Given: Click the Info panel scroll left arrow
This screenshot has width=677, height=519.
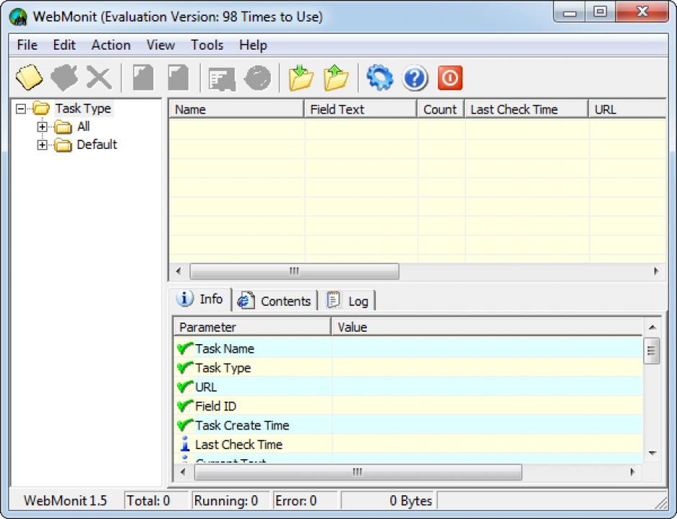Looking at the screenshot, I should (183, 472).
